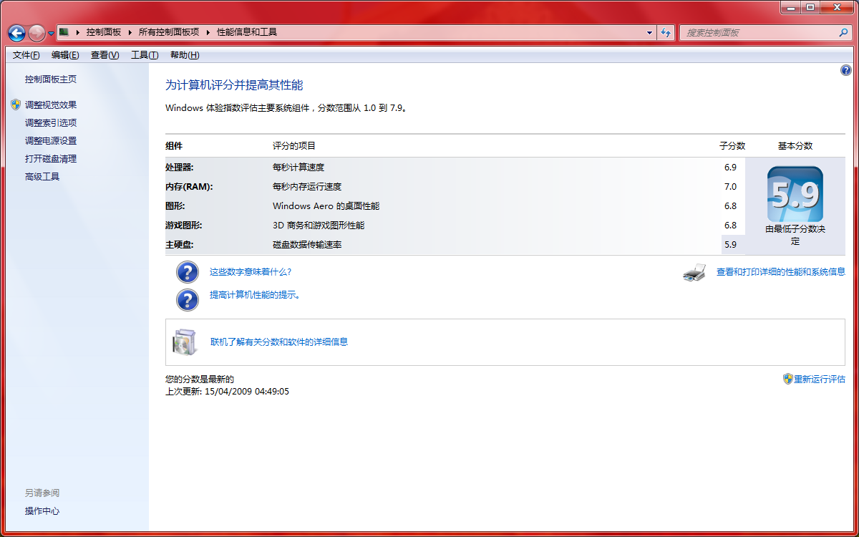Click the back navigation arrow

(x=16, y=33)
